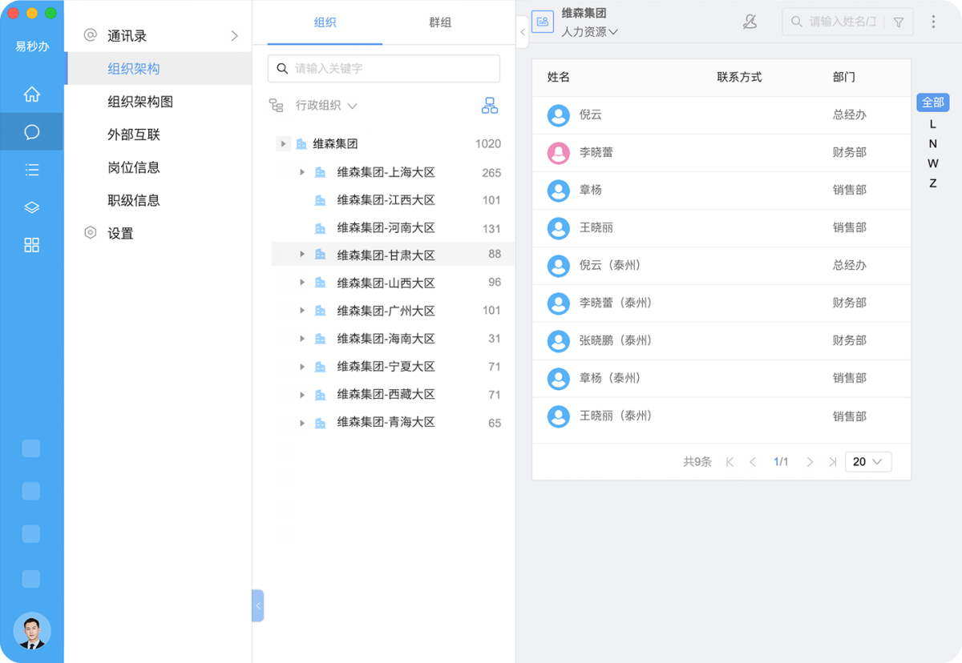962x663 pixels.
Task: Open the filter icon beside name search
Action: (x=898, y=21)
